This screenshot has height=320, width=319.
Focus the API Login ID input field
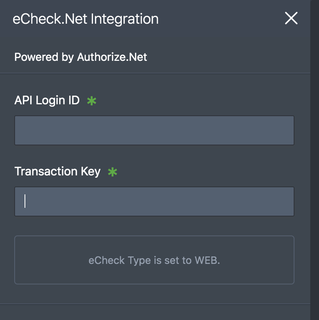click(154, 130)
